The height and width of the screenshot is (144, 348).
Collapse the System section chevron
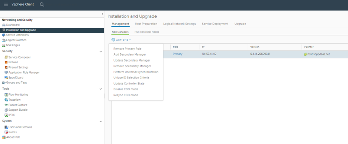[100, 121]
